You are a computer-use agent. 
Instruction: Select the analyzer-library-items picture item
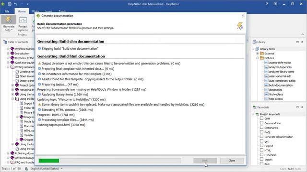coord(282,72)
